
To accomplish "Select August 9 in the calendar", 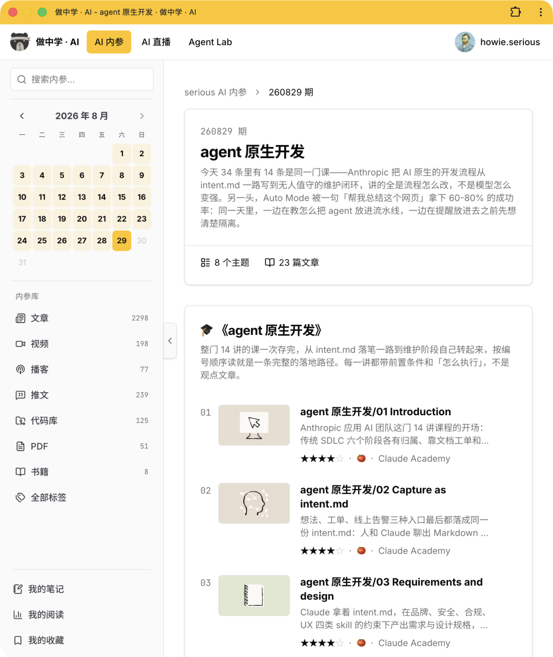I will 142,175.
